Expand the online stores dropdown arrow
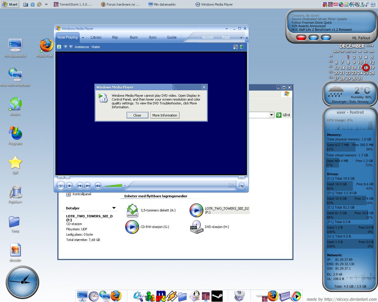The image size is (378, 302). (241, 38)
